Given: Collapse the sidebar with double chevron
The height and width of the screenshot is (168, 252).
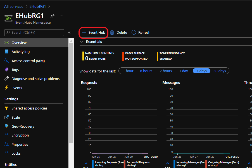Looking at the screenshot, I should click(x=69, y=33).
